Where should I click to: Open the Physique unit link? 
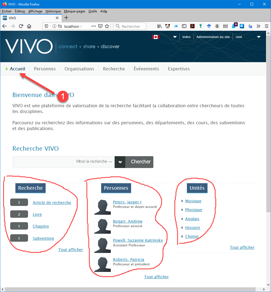point(193,210)
